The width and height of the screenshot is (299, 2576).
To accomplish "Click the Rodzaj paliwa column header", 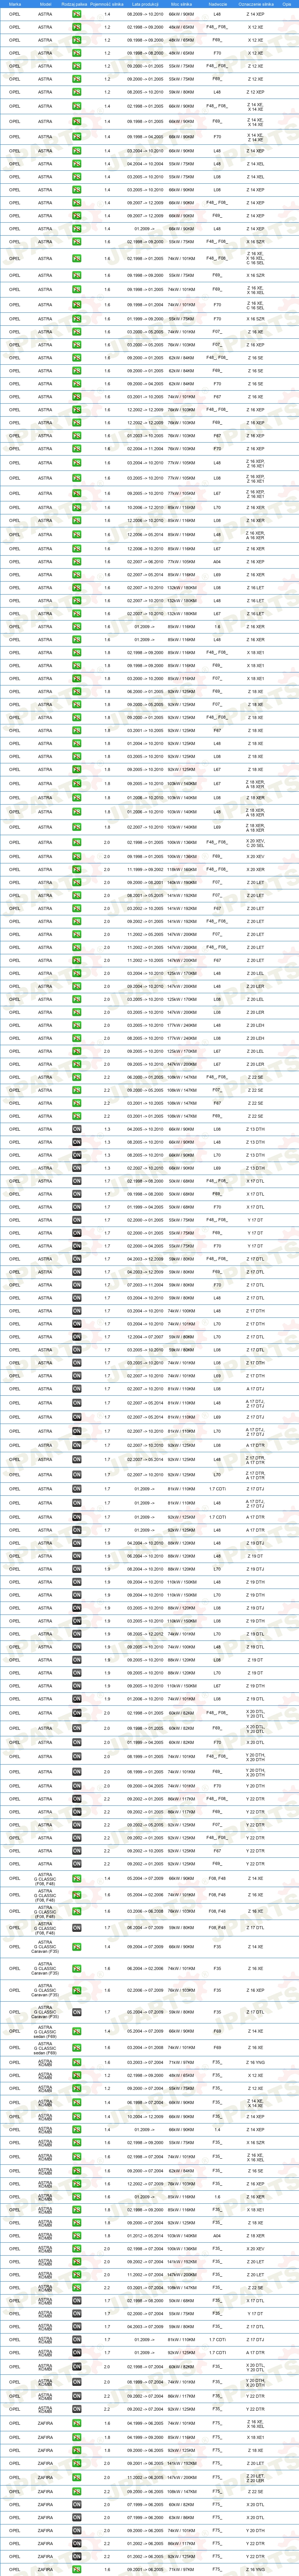I will [x=75, y=4].
